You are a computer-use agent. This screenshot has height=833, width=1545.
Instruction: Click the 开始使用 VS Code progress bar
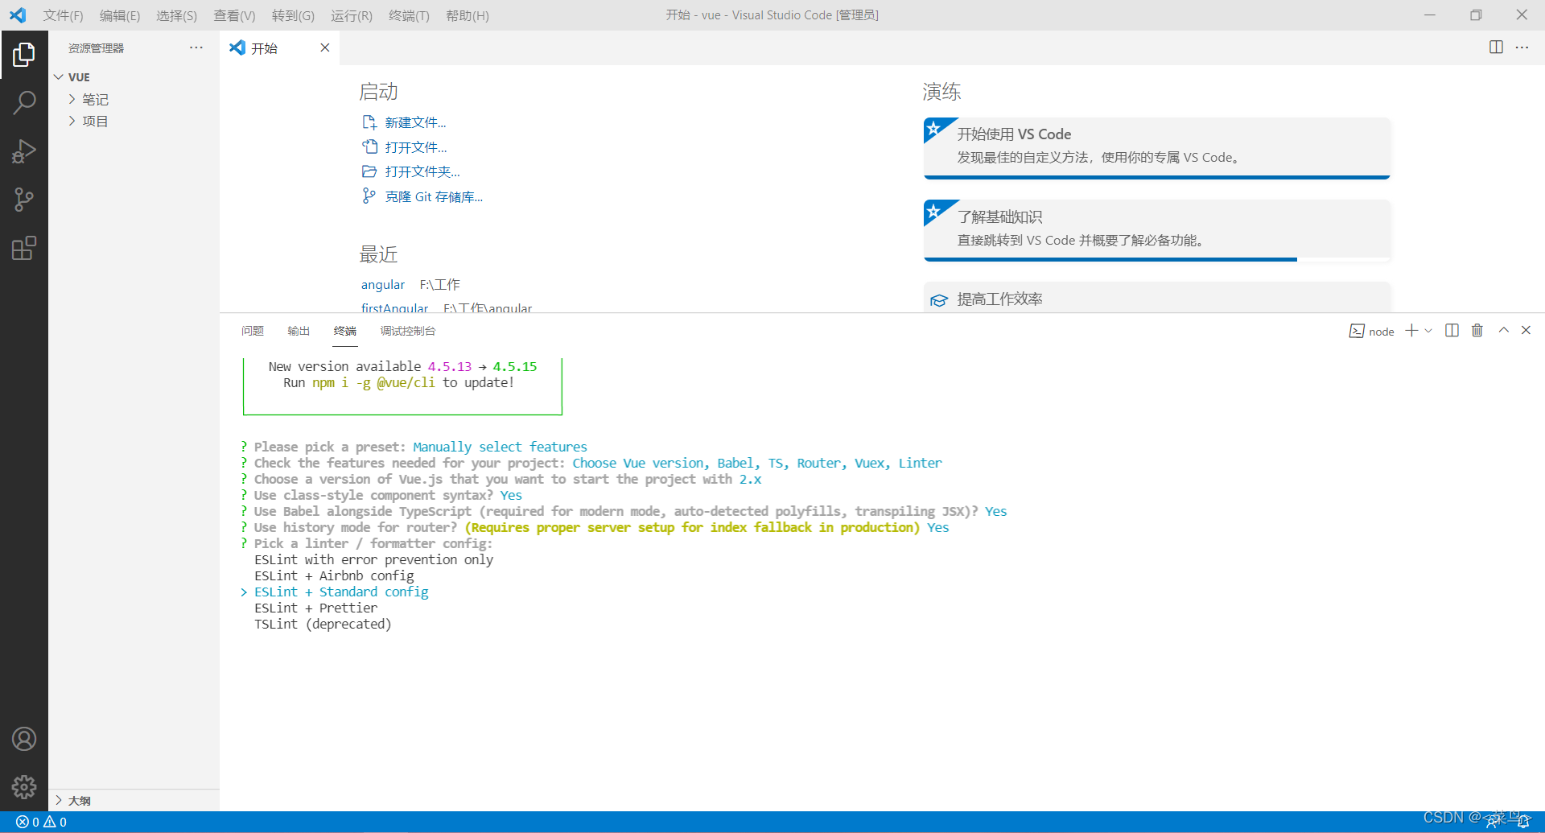pyautogui.click(x=1157, y=177)
